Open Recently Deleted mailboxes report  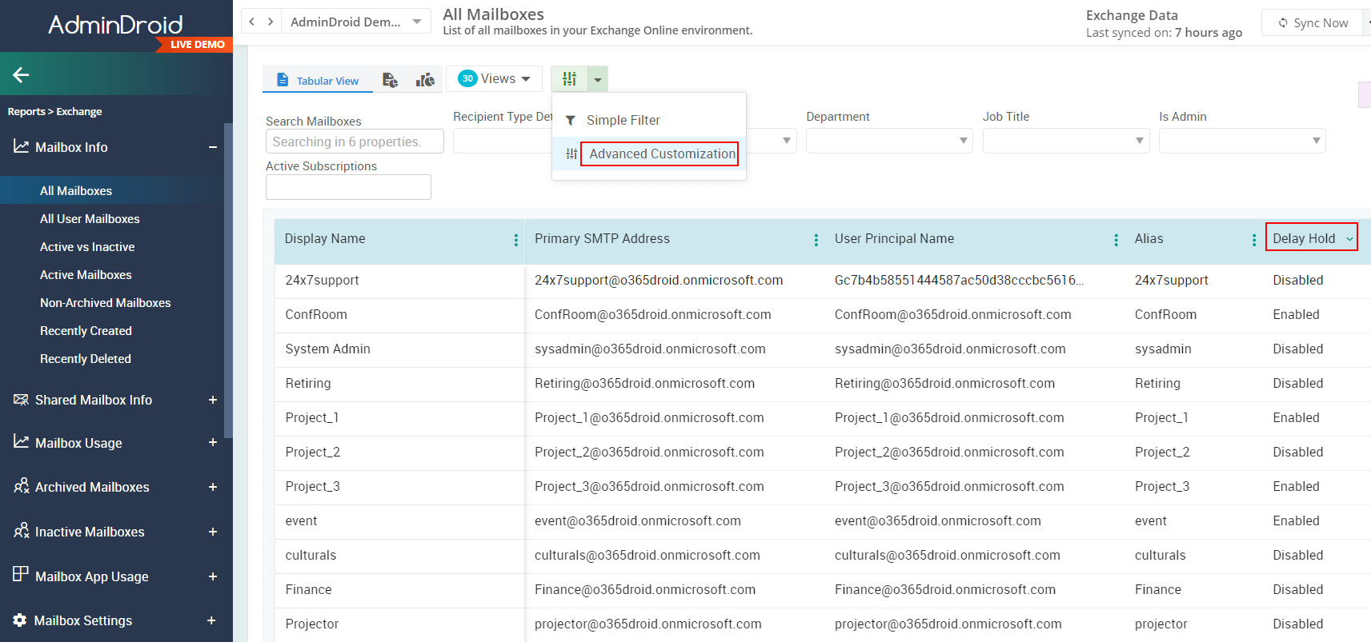[x=86, y=359]
